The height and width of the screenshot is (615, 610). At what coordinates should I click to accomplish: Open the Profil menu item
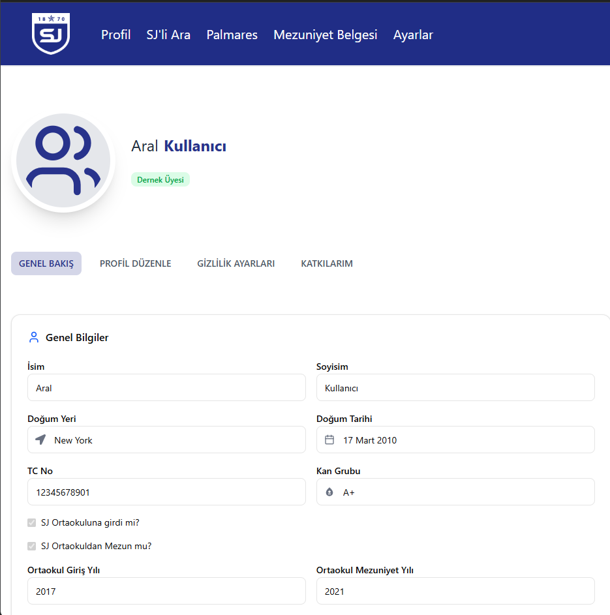tap(115, 35)
